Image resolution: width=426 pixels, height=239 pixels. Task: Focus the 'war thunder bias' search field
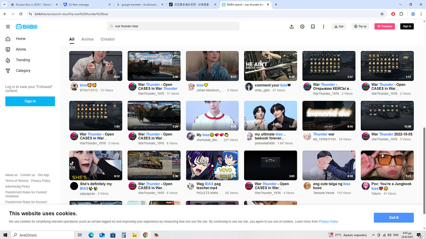click(x=173, y=26)
